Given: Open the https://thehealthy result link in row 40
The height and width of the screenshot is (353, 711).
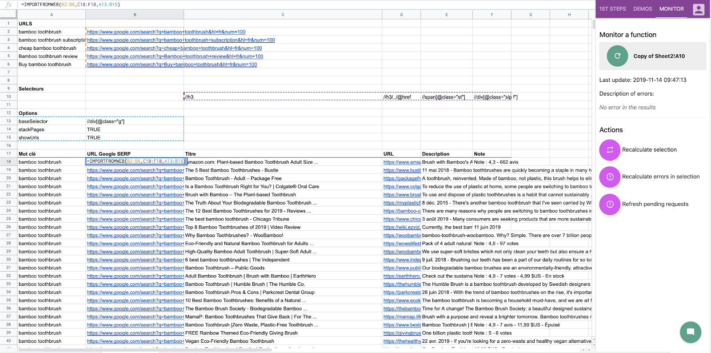Looking at the screenshot, I should click(x=402, y=341).
